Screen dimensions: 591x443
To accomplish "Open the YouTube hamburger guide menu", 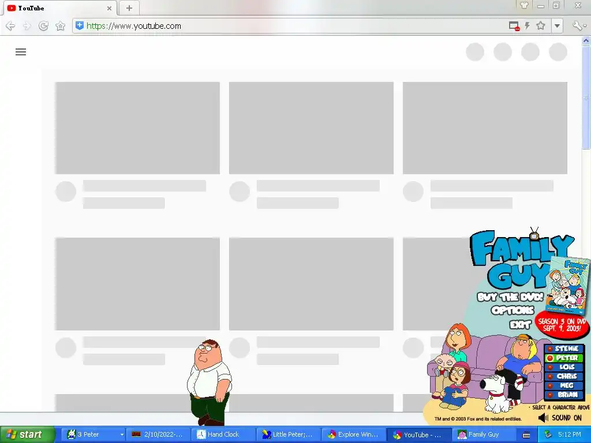I will [x=21, y=52].
